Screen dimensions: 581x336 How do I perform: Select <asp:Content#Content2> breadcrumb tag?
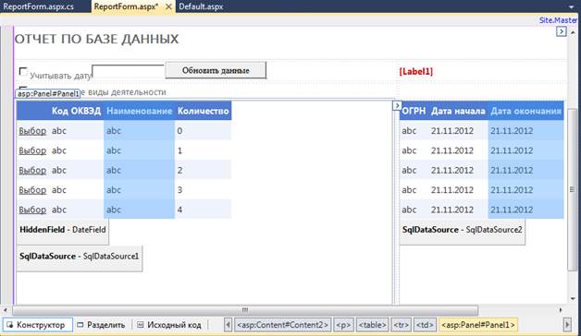pyautogui.click(x=282, y=325)
